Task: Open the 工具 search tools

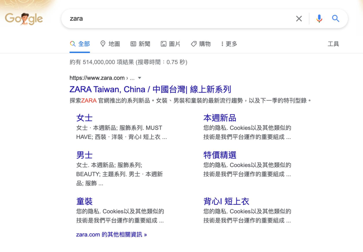Action: click(333, 44)
